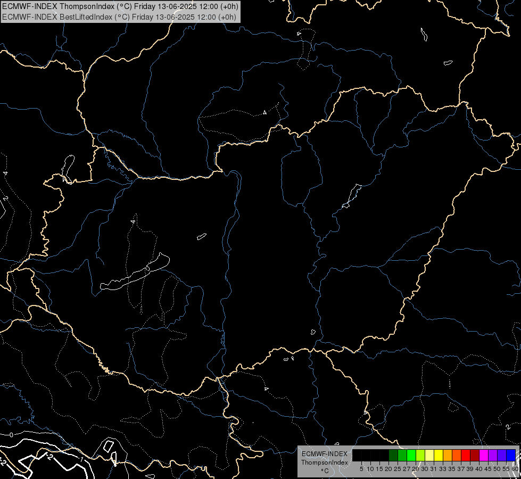Image resolution: width=521 pixels, height=479 pixels.
Task: Click legend tick value '60'
Action: pos(515,469)
